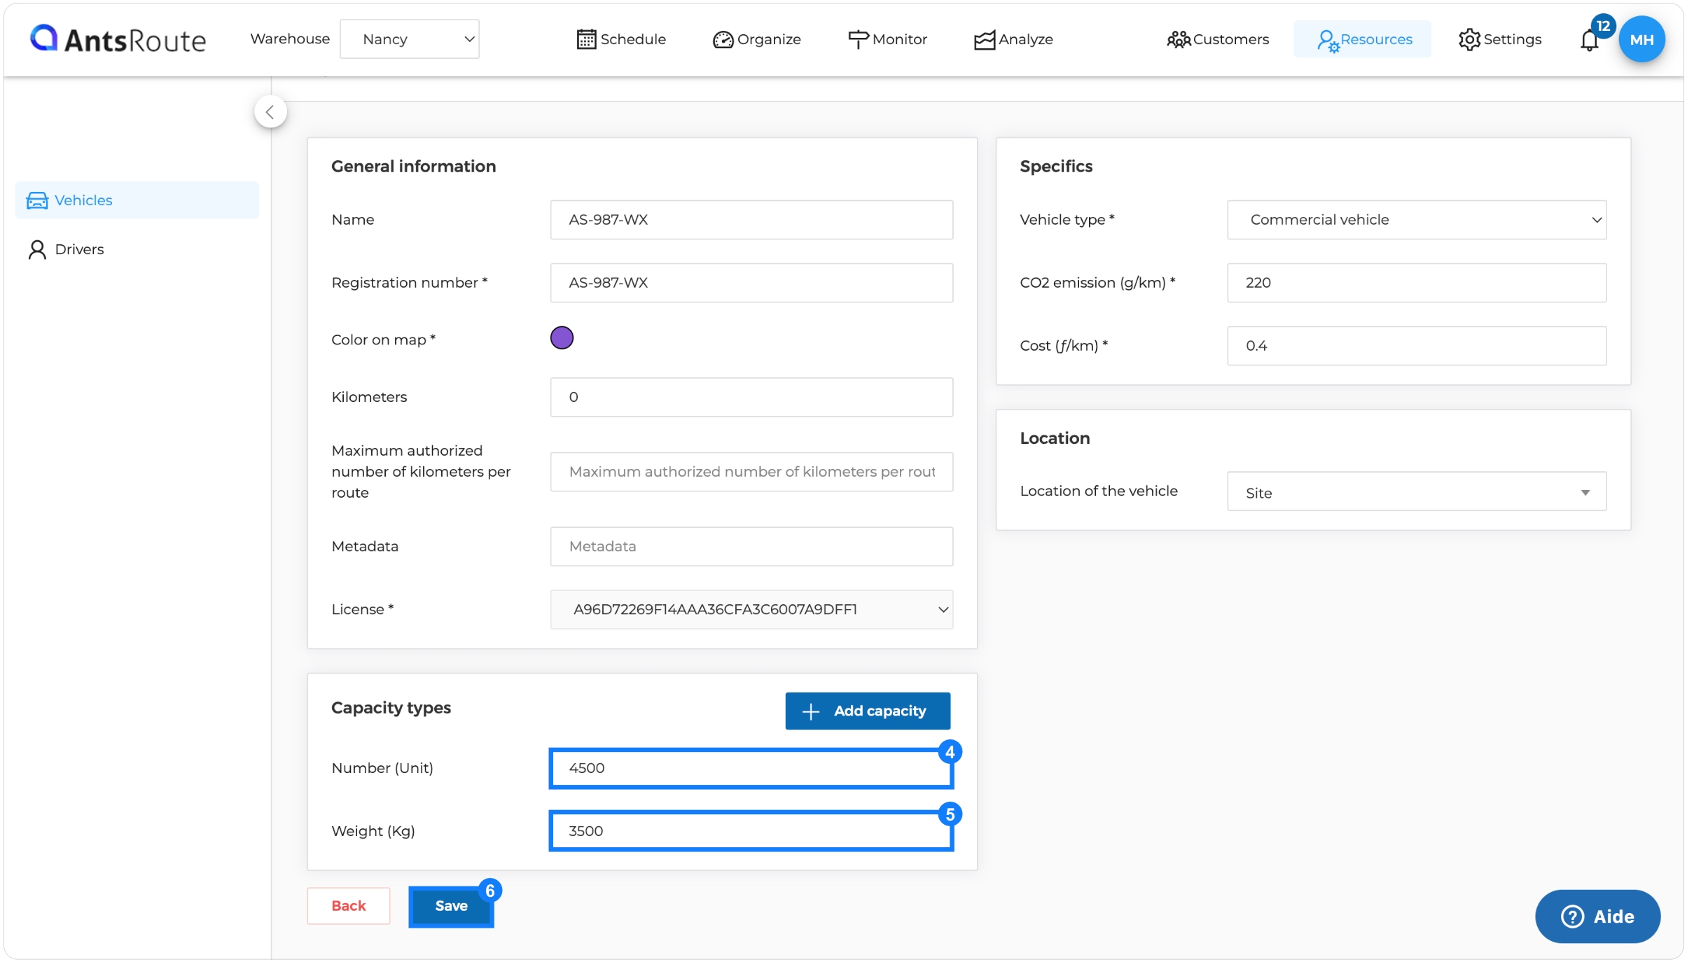The image size is (1687, 962).
Task: Click the question mark icon on Aide
Action: [x=1572, y=916]
